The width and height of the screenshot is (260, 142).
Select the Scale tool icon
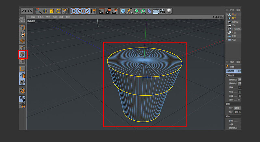(x=51, y=11)
